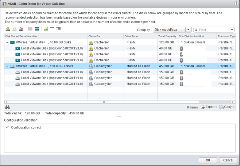Sort by the Drive Type column header
The height and width of the screenshot is (166, 240).
[140, 36]
